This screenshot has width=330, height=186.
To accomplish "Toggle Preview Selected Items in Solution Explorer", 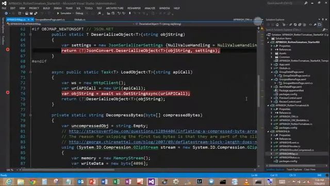I will pyautogui.click(x=320, y=25).
